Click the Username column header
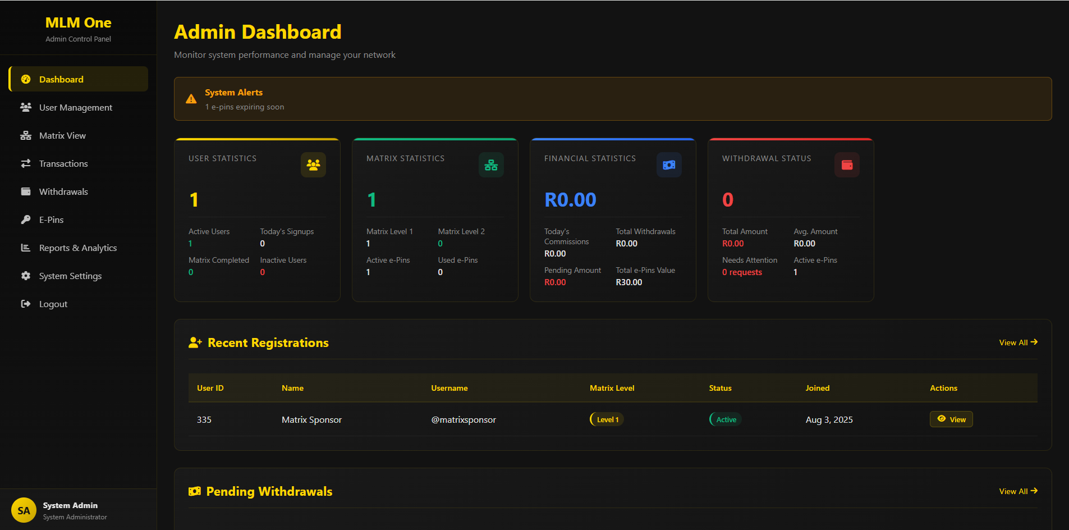Viewport: 1069px width, 530px height. (449, 388)
